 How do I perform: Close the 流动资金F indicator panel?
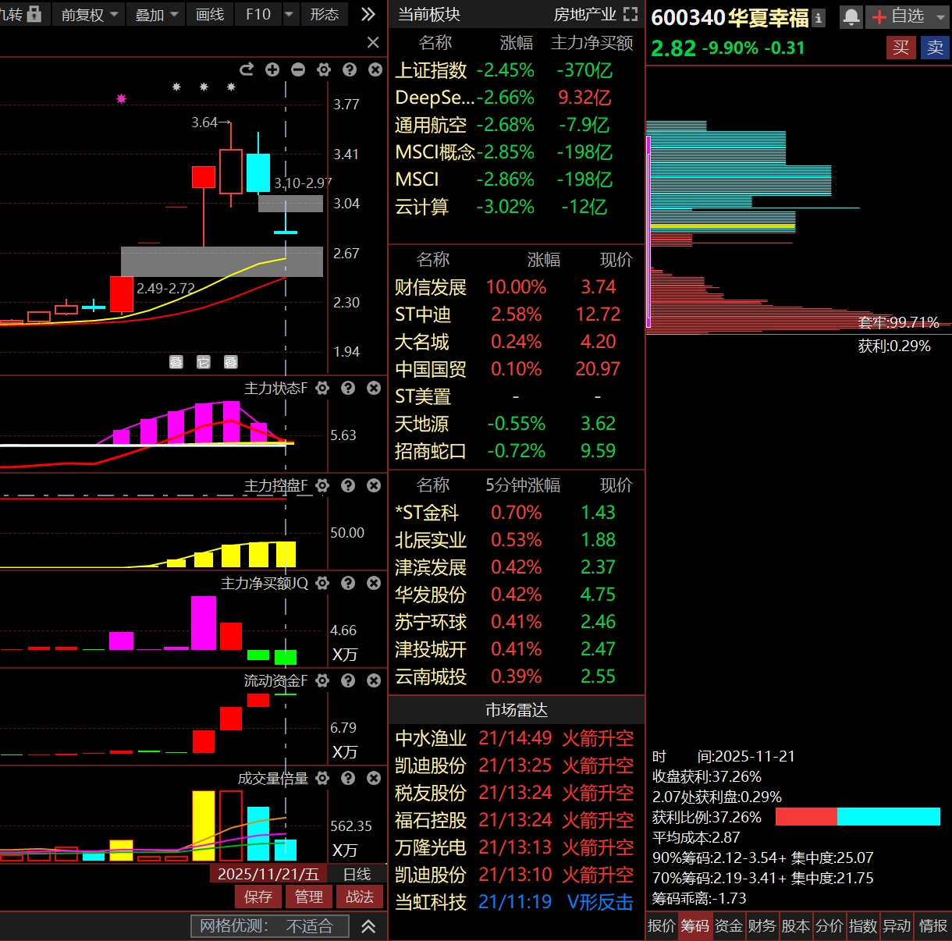point(374,680)
